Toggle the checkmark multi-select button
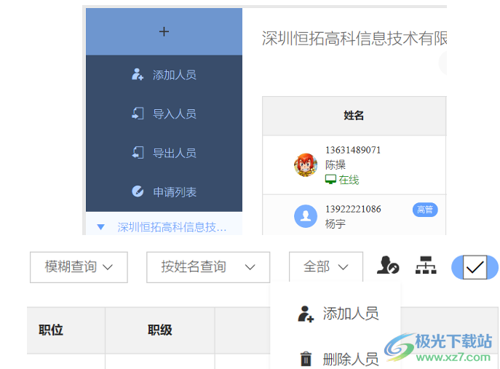Viewport: 500px width, 369px height. coord(475,267)
